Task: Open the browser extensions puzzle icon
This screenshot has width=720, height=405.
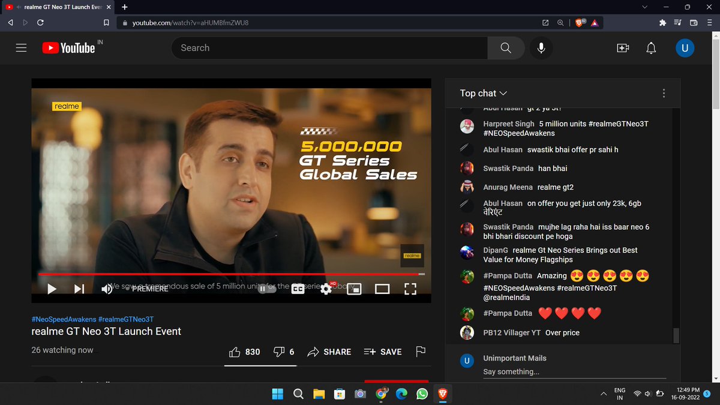Action: tap(662, 23)
